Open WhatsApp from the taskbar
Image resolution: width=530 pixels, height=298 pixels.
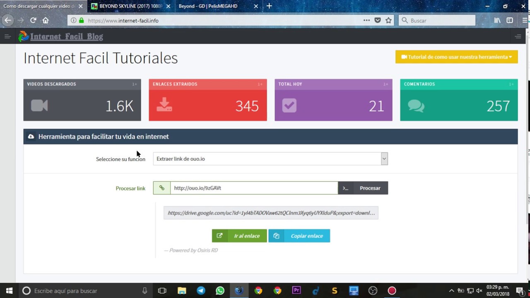pos(220,291)
